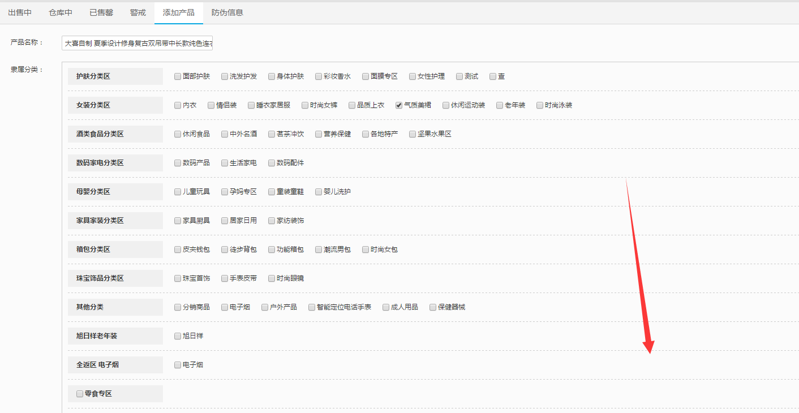Screen dimensions: 799x413
Task: Select 智能定位电话手表 checkbox
Action: [312, 307]
